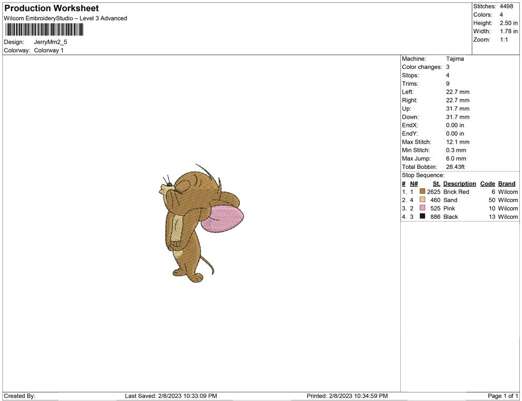
Task: Click the N# column header
Action: point(414,184)
